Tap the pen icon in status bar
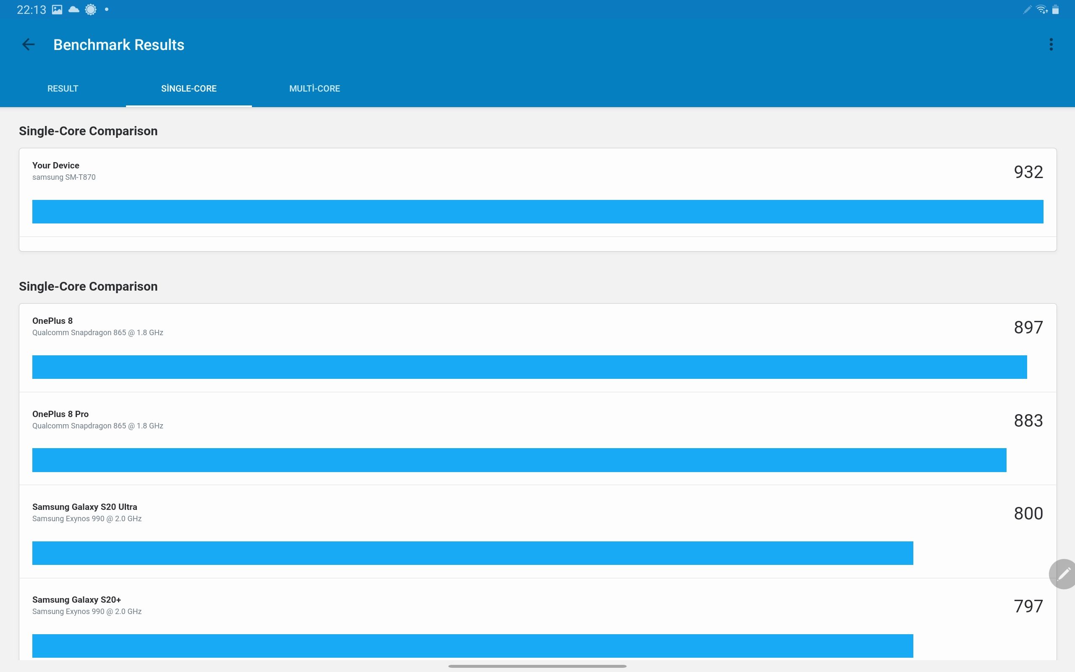 pyautogui.click(x=1027, y=10)
